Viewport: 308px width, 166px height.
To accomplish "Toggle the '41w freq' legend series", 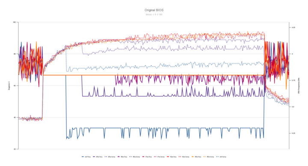I will 147,157.
